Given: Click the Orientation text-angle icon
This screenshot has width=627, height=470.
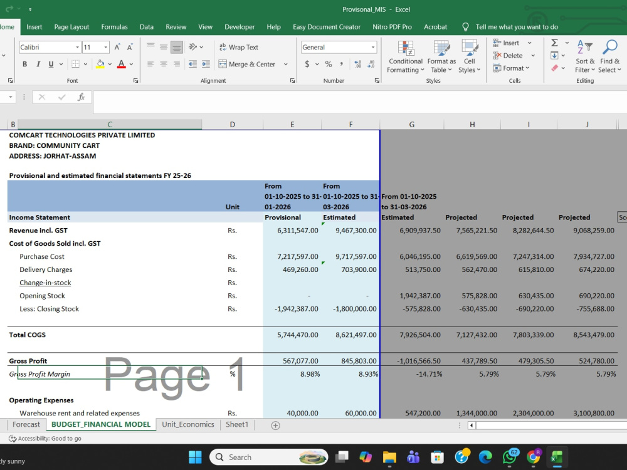Looking at the screenshot, I should point(192,47).
